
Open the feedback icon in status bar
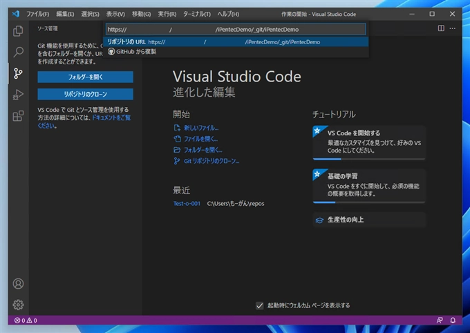440,321
